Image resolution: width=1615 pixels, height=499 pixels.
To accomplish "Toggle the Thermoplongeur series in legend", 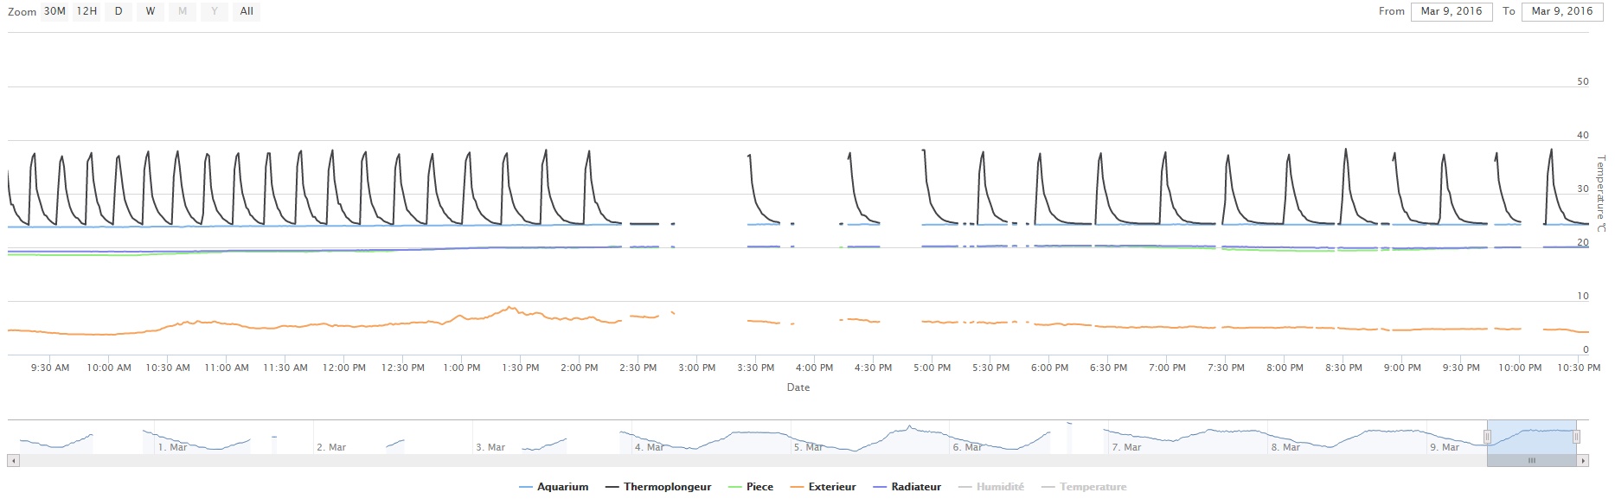I will [658, 487].
